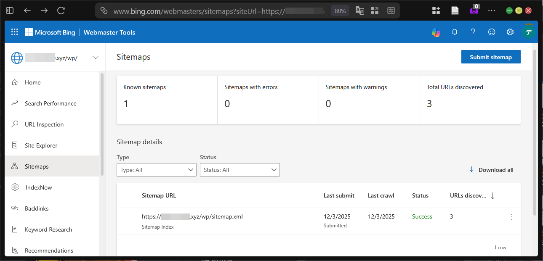543x261 pixels.
Task: Click the Microsoft Bing logo
Action: [x=50, y=32]
